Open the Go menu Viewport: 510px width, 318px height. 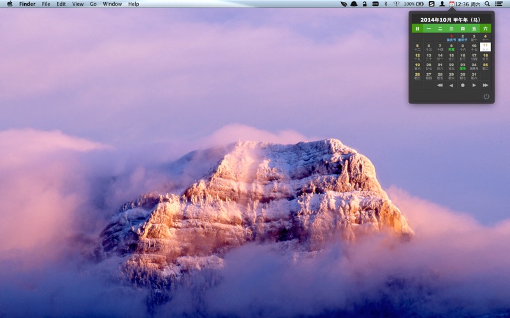[93, 4]
